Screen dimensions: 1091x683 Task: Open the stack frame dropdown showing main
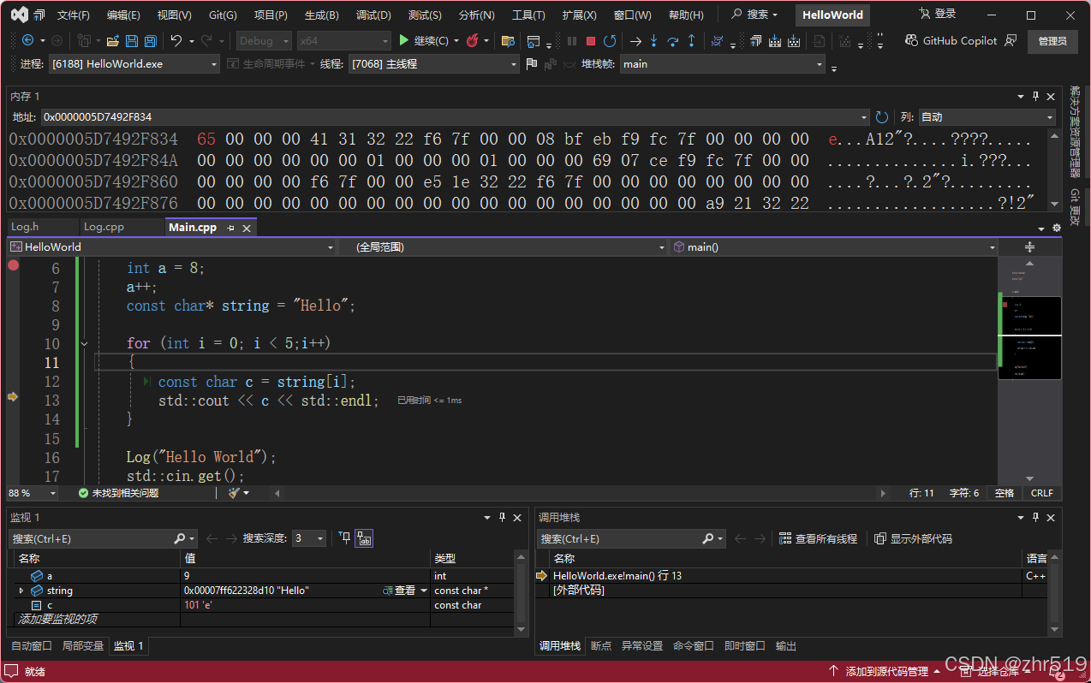click(820, 64)
